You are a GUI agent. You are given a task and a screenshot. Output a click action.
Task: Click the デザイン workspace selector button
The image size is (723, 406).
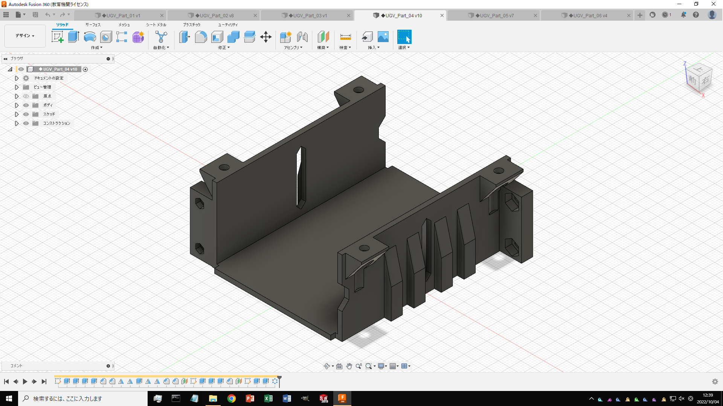24,36
